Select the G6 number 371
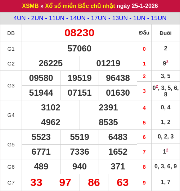The image size is (180, 191). click(x=118, y=167)
